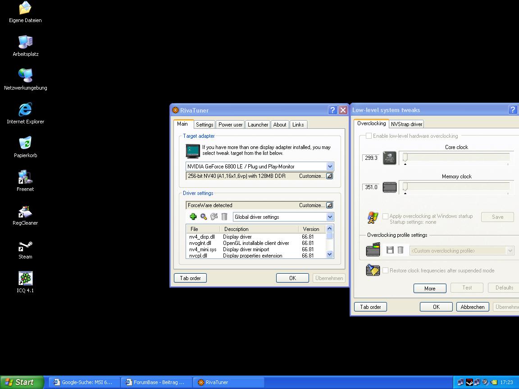Image resolution: width=519 pixels, height=389 pixels.
Task: Expand Customize for the NV40 adapter info
Action: point(329,176)
